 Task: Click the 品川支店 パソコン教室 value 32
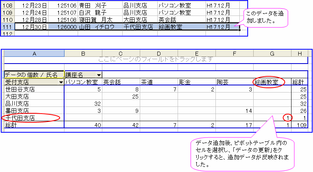pyautogui.click(x=83, y=104)
